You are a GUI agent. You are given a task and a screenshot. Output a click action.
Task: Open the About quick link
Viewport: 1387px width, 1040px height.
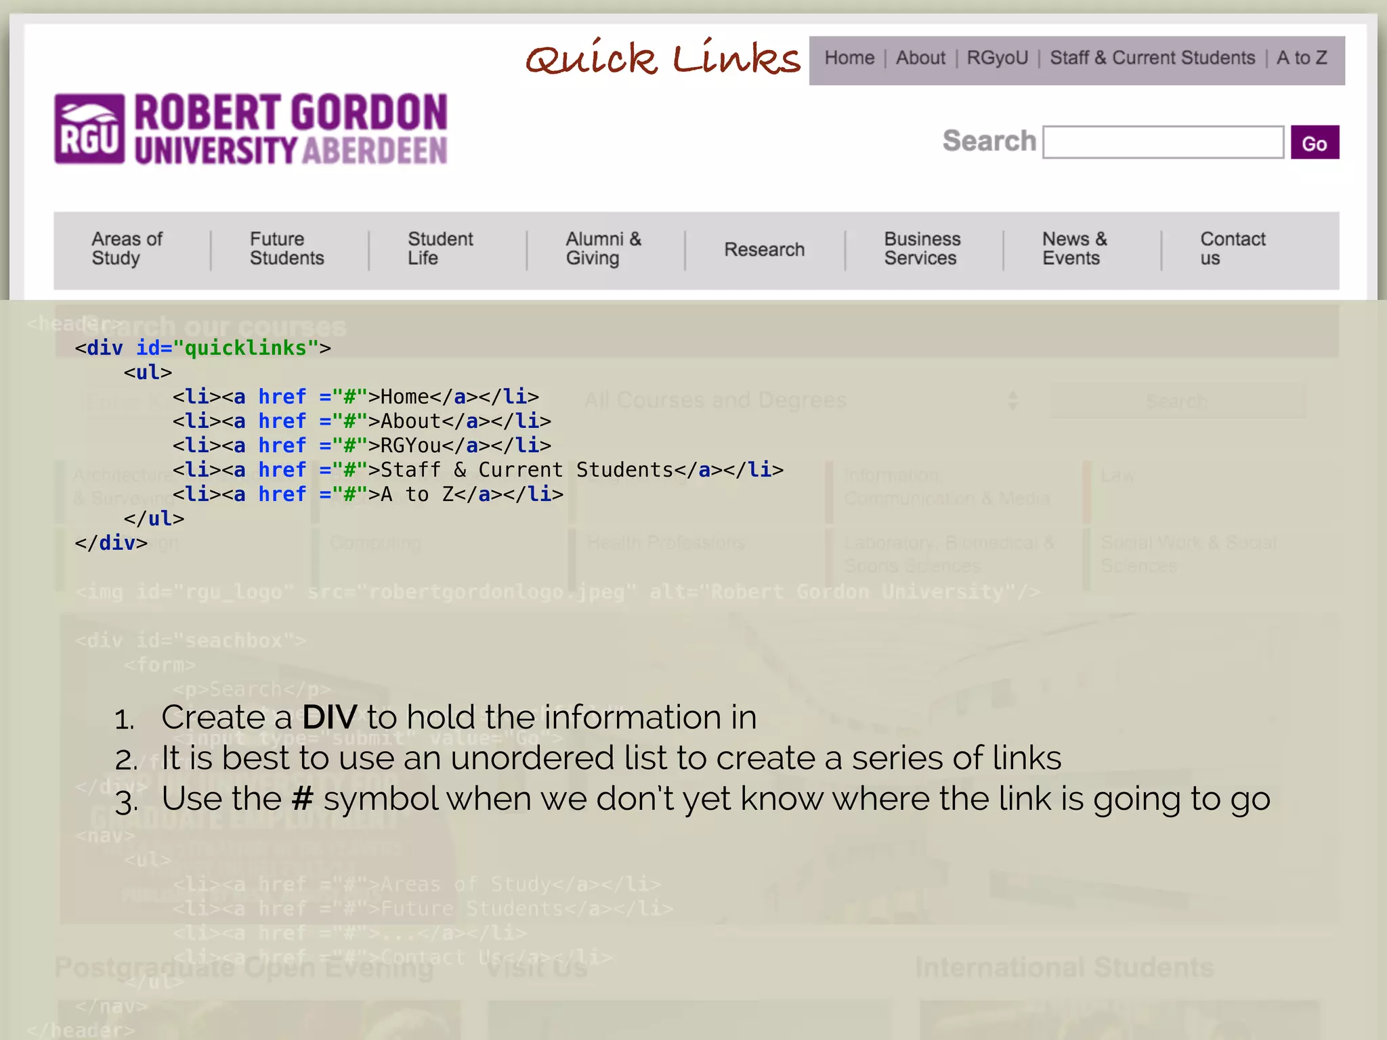920,58
